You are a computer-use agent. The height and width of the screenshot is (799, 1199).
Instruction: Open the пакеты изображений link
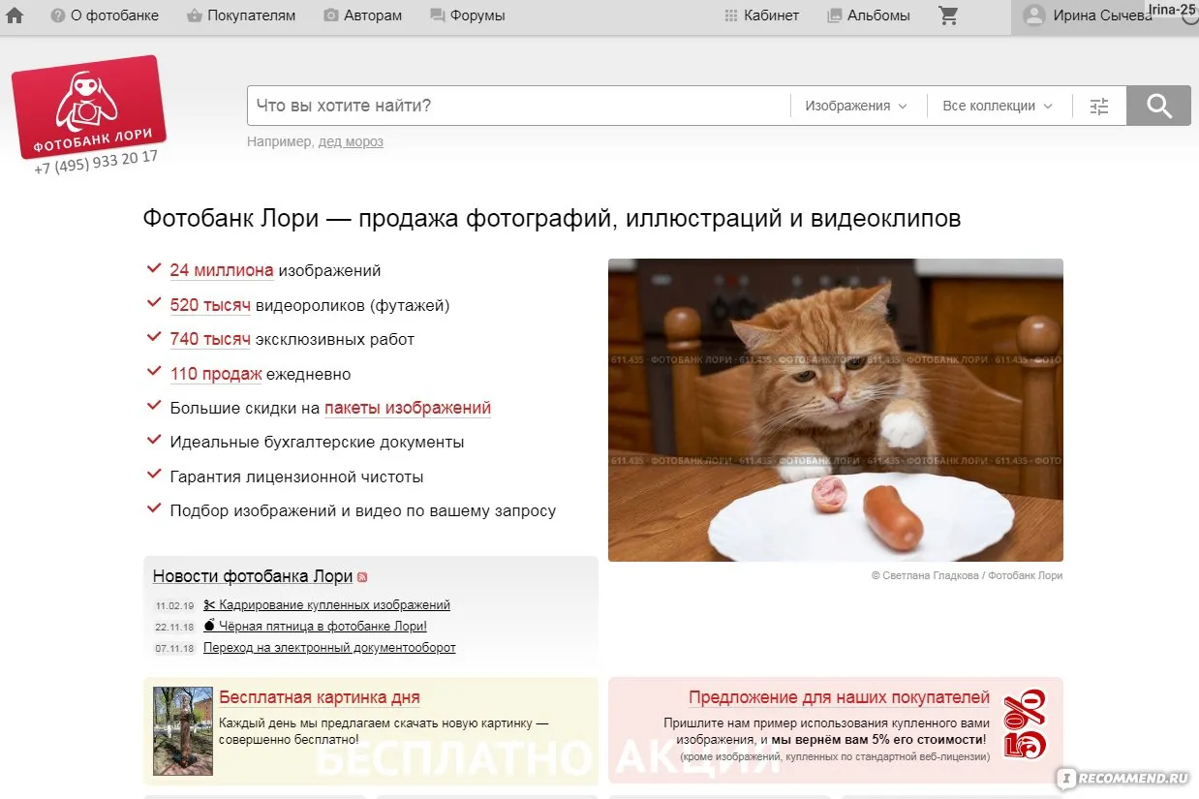(x=408, y=409)
